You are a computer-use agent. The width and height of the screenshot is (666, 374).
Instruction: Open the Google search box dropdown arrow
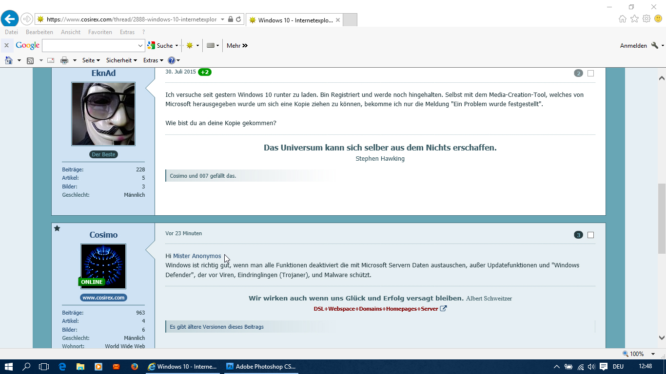click(x=140, y=46)
